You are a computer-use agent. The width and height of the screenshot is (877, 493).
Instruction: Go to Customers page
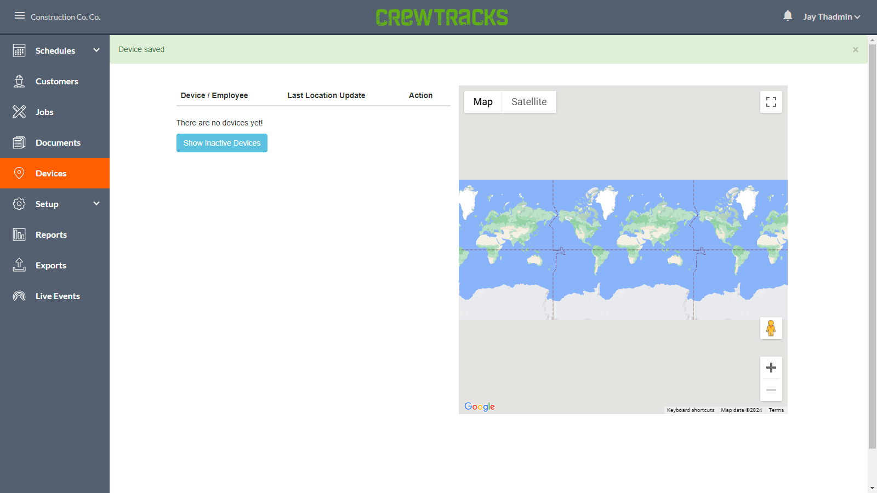(55, 81)
